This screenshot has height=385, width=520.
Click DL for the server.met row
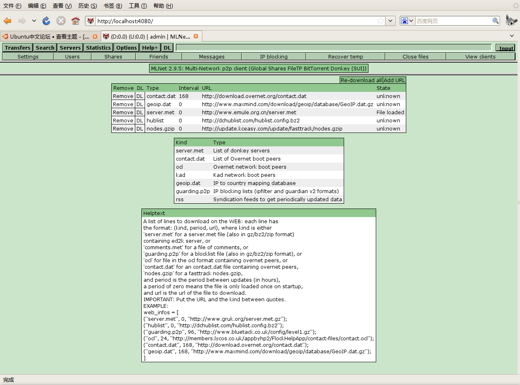pos(140,113)
